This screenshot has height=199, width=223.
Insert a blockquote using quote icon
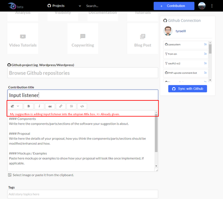pos(50,106)
